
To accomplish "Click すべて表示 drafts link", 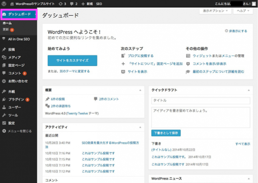I will click(243, 144).
